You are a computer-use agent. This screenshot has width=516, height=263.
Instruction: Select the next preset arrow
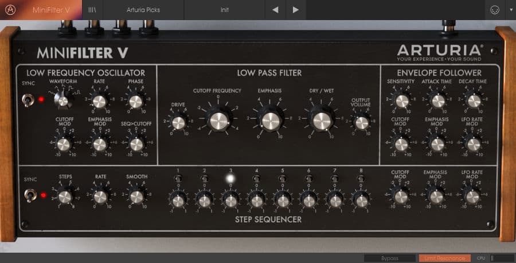tap(296, 10)
